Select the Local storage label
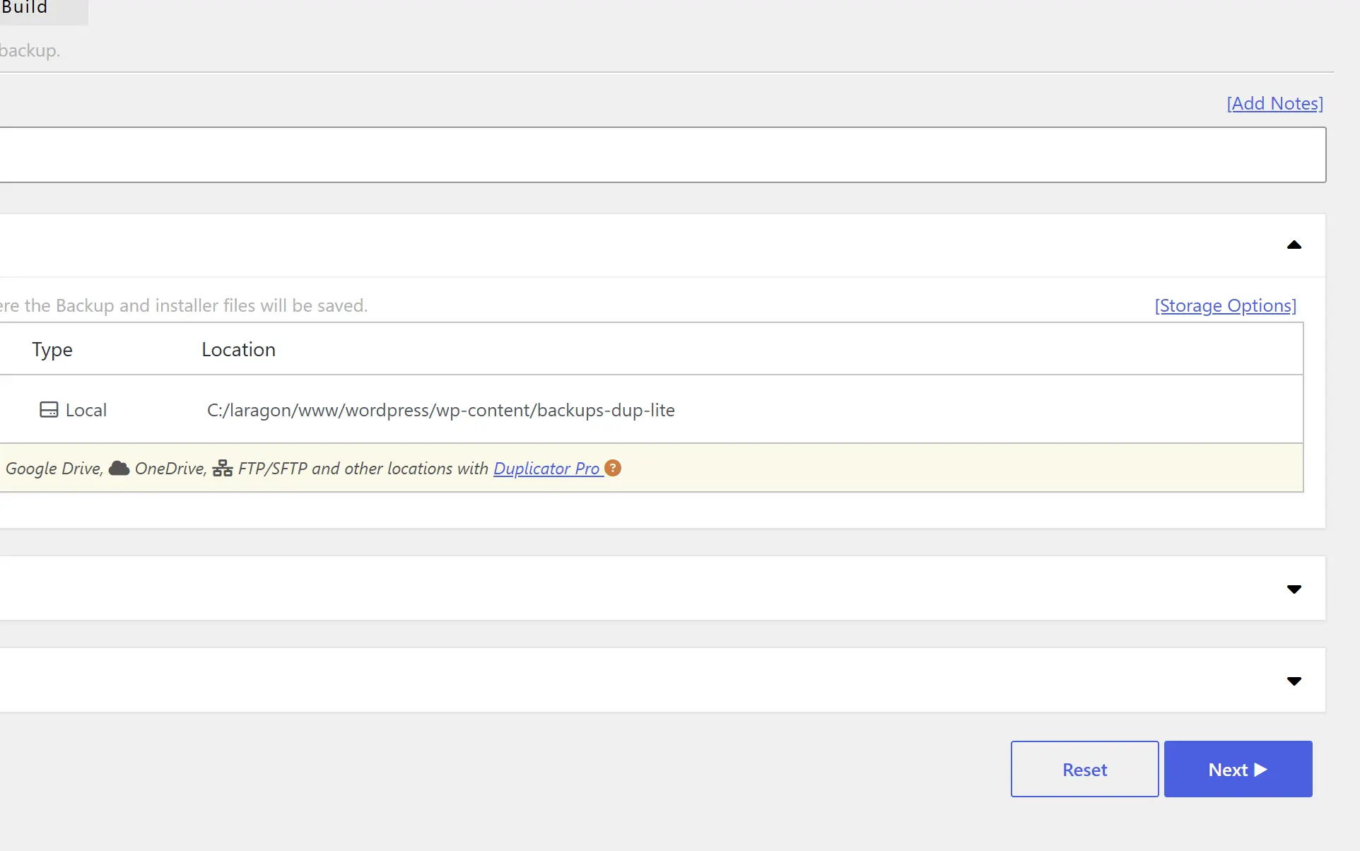The image size is (1360, 851). 86,410
